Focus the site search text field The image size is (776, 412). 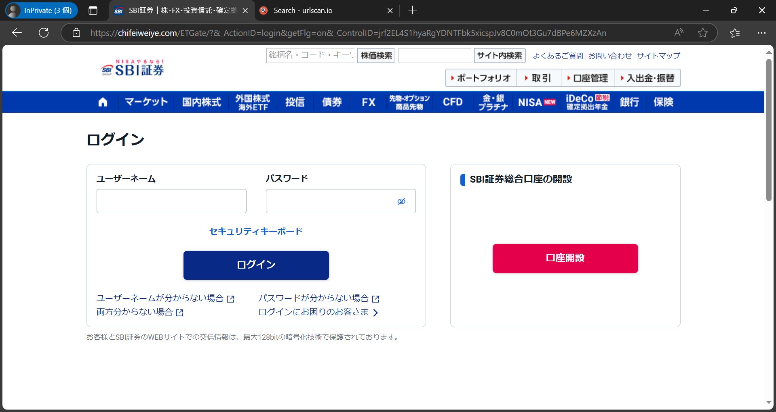tap(435, 56)
